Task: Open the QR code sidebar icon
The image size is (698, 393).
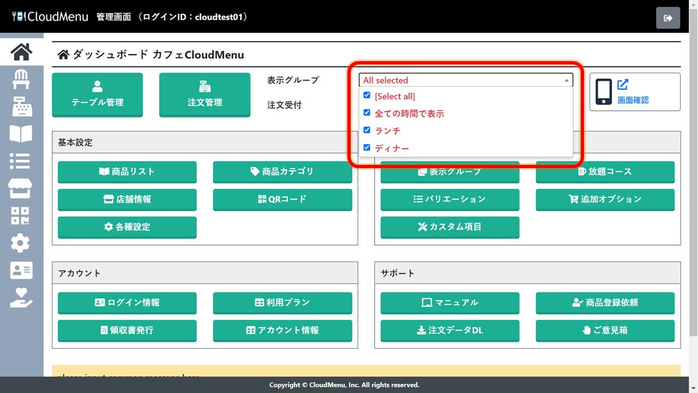Action: (21, 216)
